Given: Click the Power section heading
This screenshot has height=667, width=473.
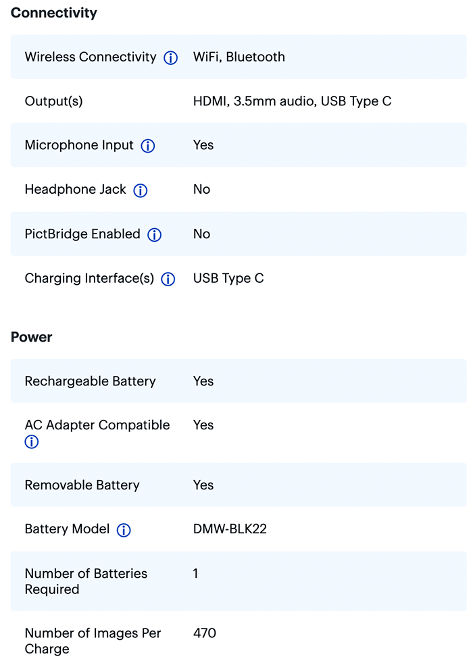Looking at the screenshot, I should (32, 337).
